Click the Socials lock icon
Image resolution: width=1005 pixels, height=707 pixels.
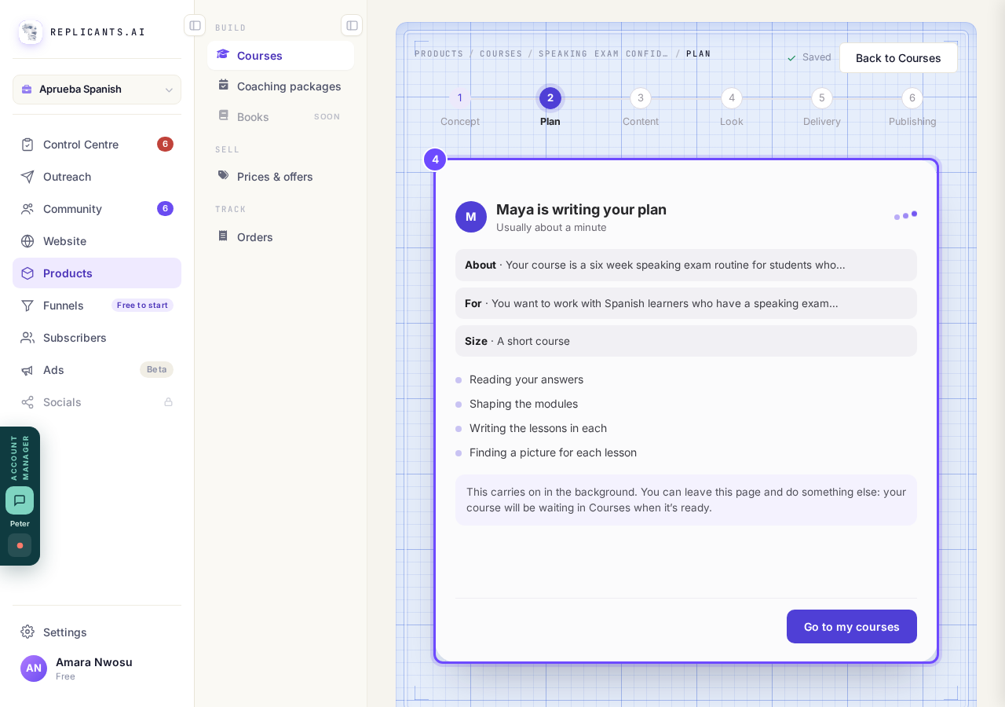[168, 402]
